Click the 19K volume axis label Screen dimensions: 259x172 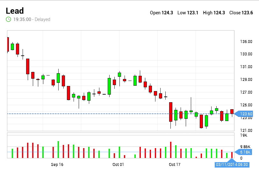(244, 135)
